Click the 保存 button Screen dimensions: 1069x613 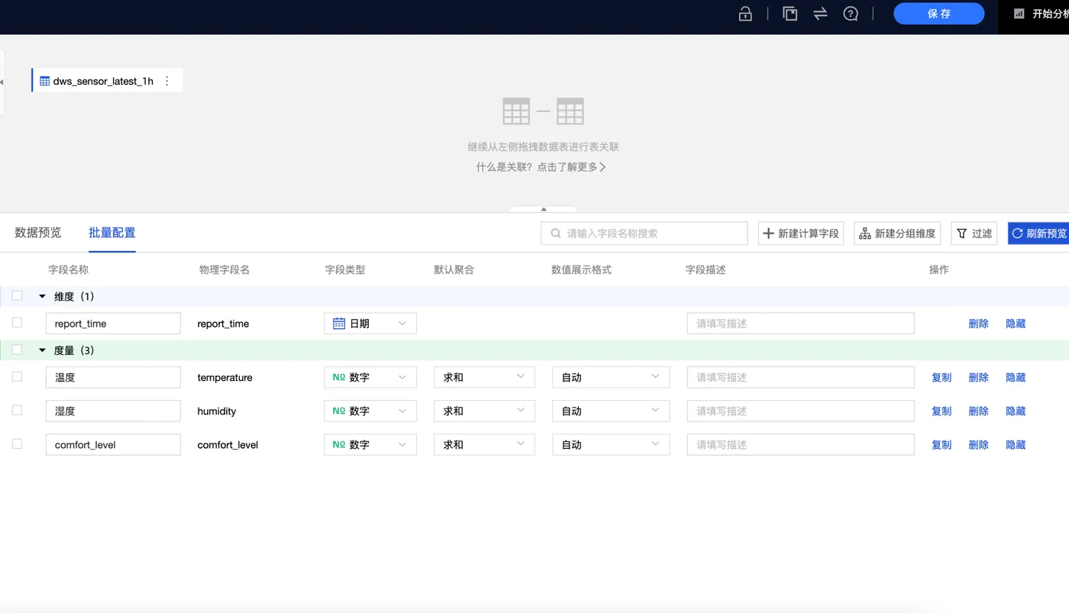pos(939,14)
